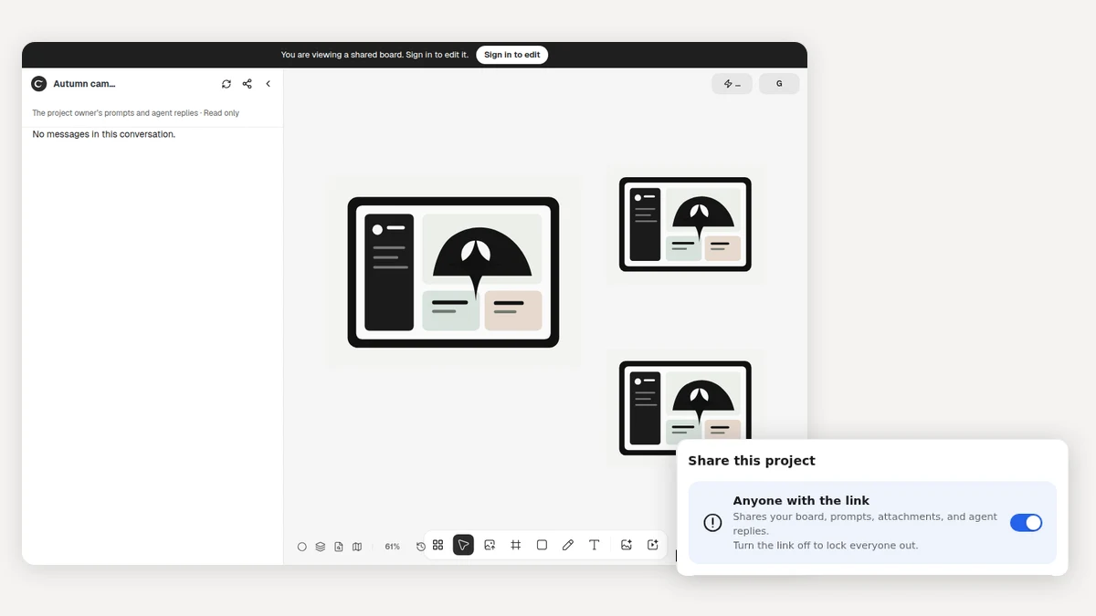The width and height of the screenshot is (1096, 616).
Task: Refresh the conversation with the sync icon
Action: tap(227, 84)
